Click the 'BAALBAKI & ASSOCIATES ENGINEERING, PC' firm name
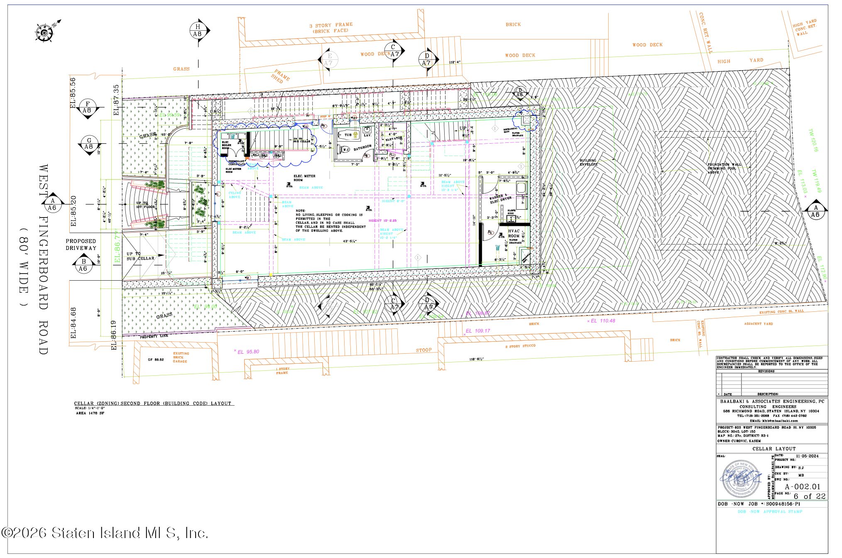 click(x=772, y=401)
